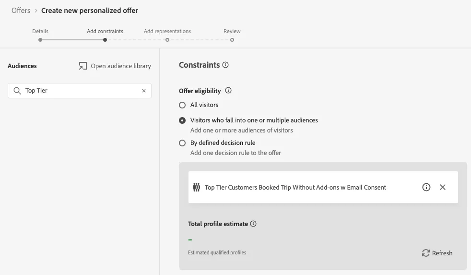Click the Refresh button label

[442, 253]
